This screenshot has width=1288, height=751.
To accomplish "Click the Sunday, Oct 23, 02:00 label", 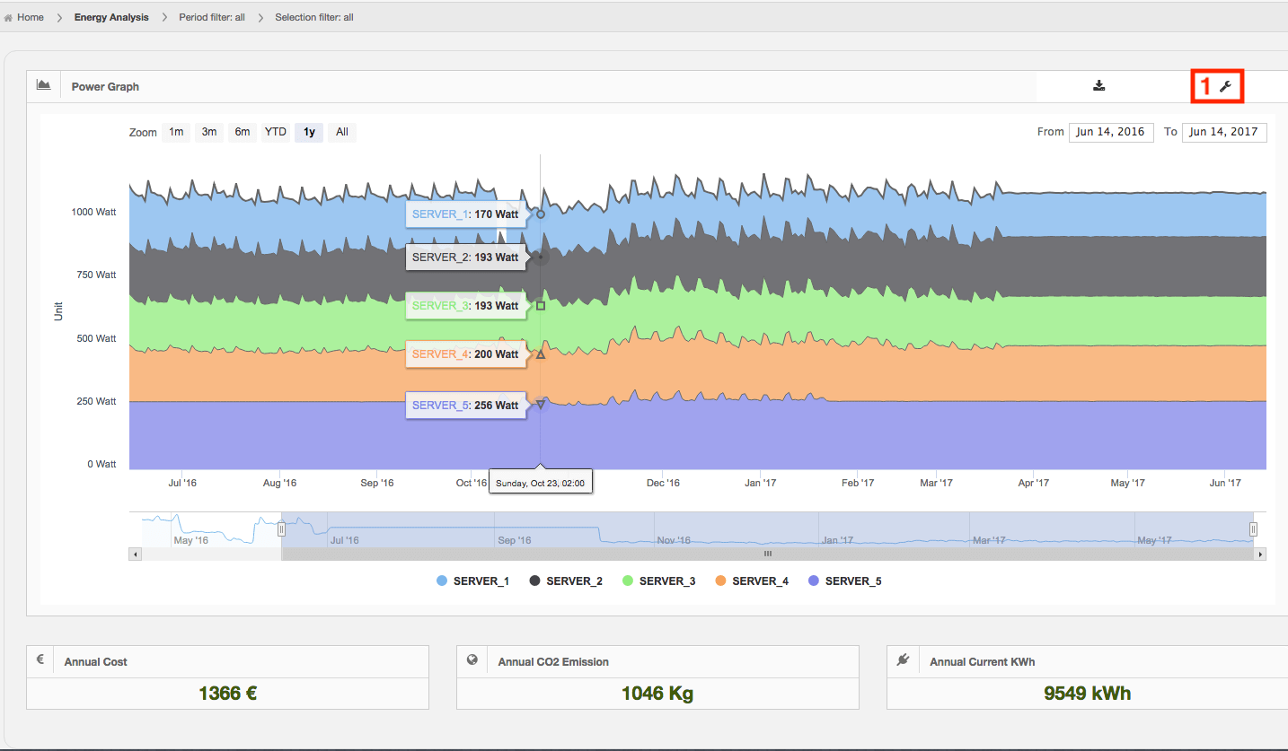I will [x=540, y=483].
